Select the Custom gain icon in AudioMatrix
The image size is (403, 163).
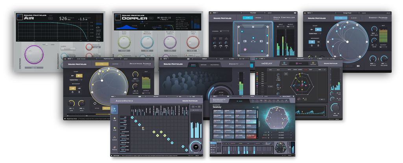point(114,137)
